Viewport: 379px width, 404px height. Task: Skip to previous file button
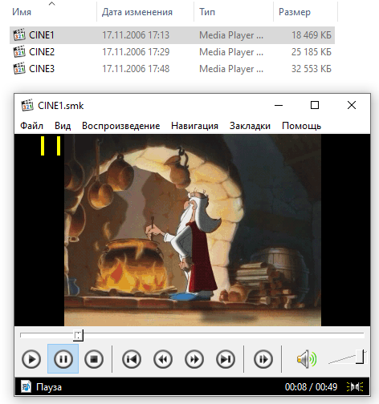(132, 359)
